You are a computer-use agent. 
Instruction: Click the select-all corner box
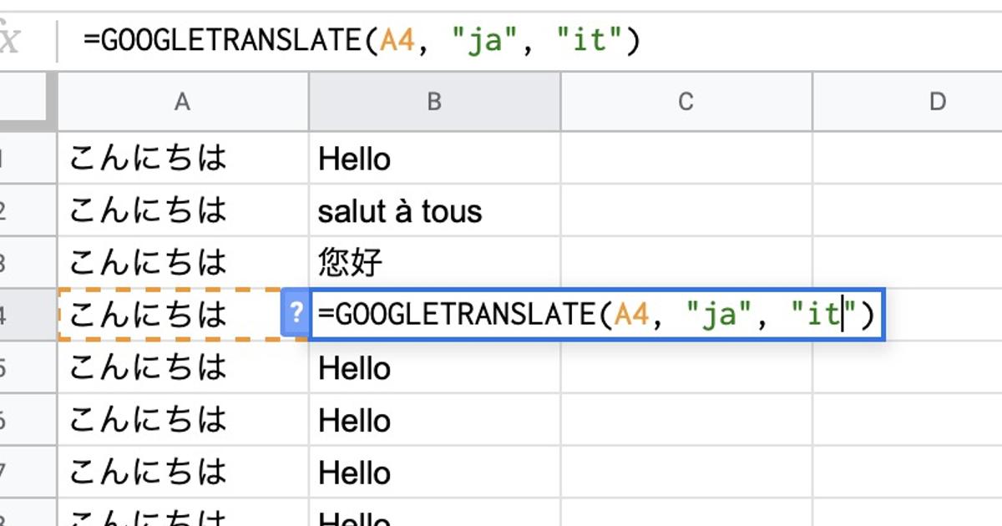(26, 102)
